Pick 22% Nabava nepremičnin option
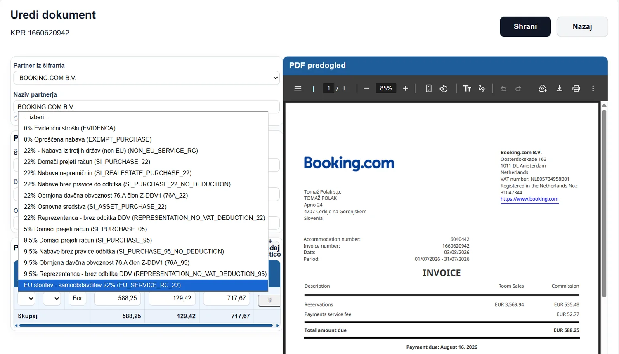This screenshot has width=619, height=354. [143, 173]
